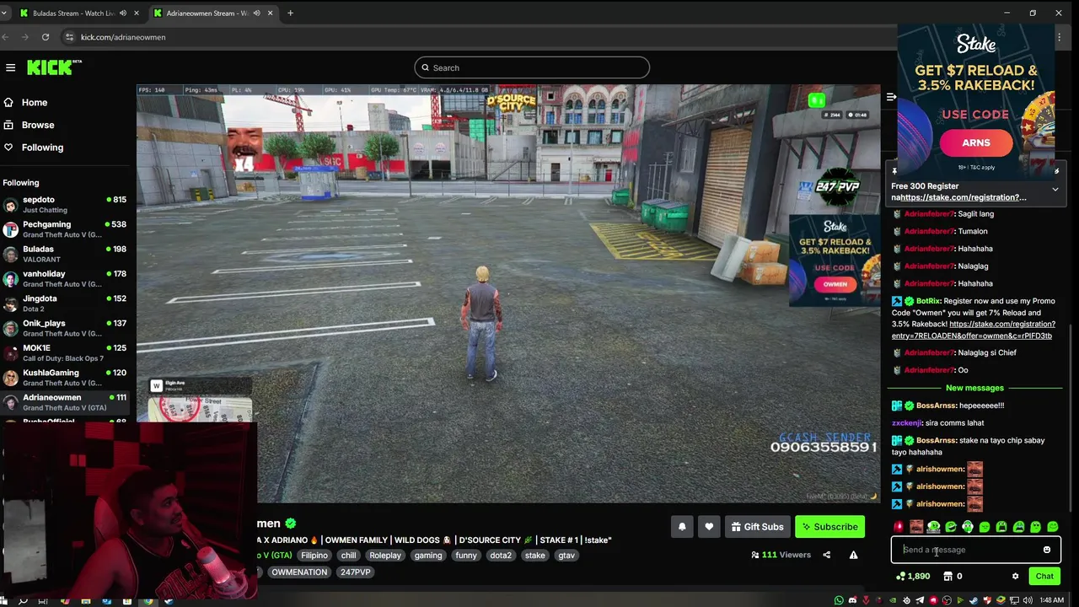
Task: Open the emoji picker in chat box
Action: pos(1047,550)
